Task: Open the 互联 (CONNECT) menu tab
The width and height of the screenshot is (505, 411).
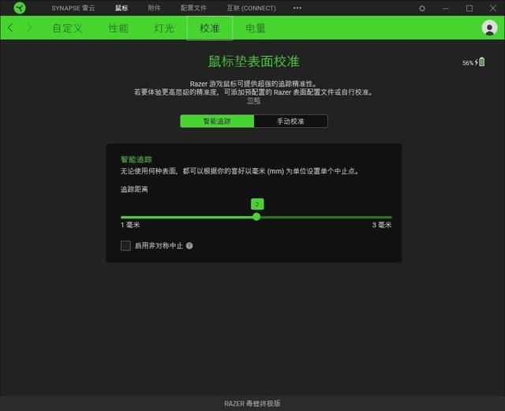Action: click(x=251, y=8)
